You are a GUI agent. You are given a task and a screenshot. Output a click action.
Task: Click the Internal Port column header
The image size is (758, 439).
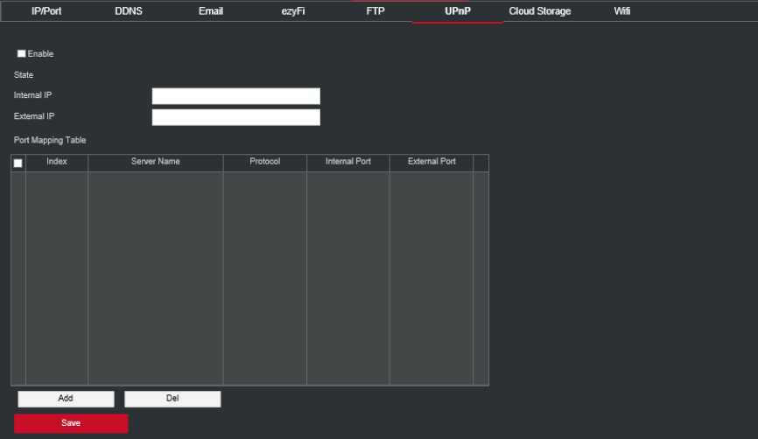pos(348,163)
